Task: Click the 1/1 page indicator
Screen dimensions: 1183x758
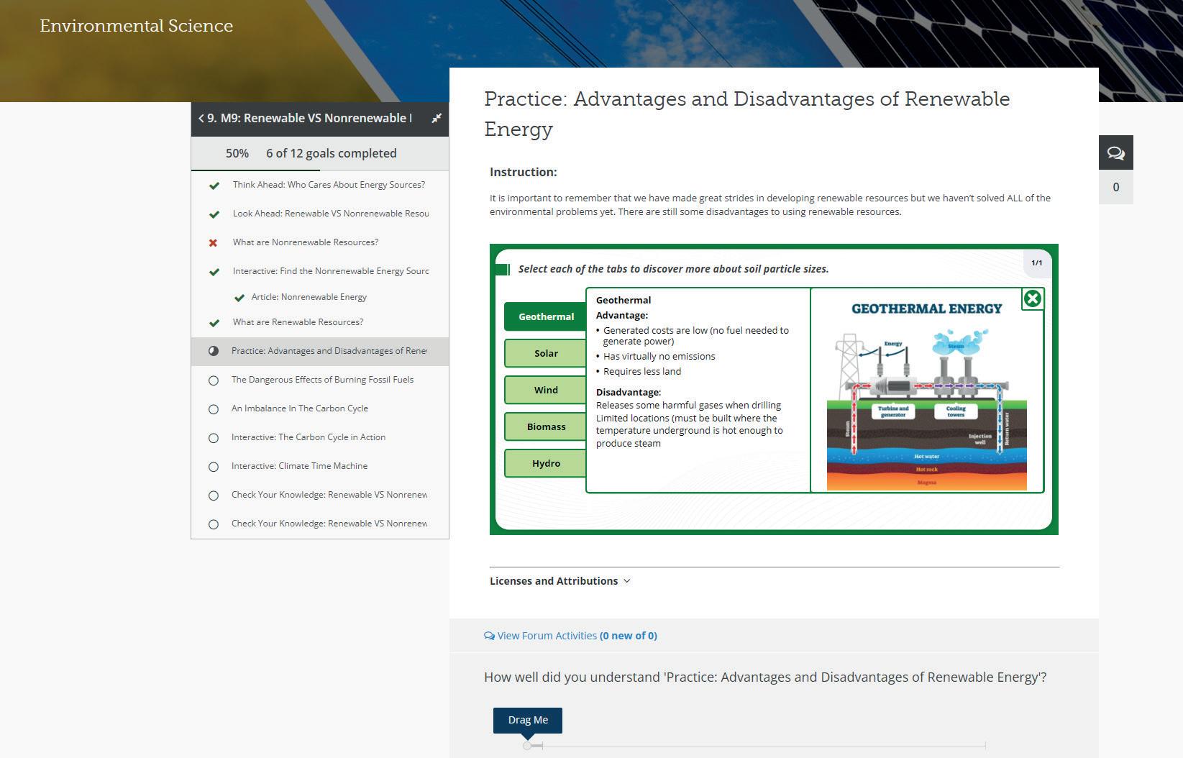Action: [x=1037, y=263]
